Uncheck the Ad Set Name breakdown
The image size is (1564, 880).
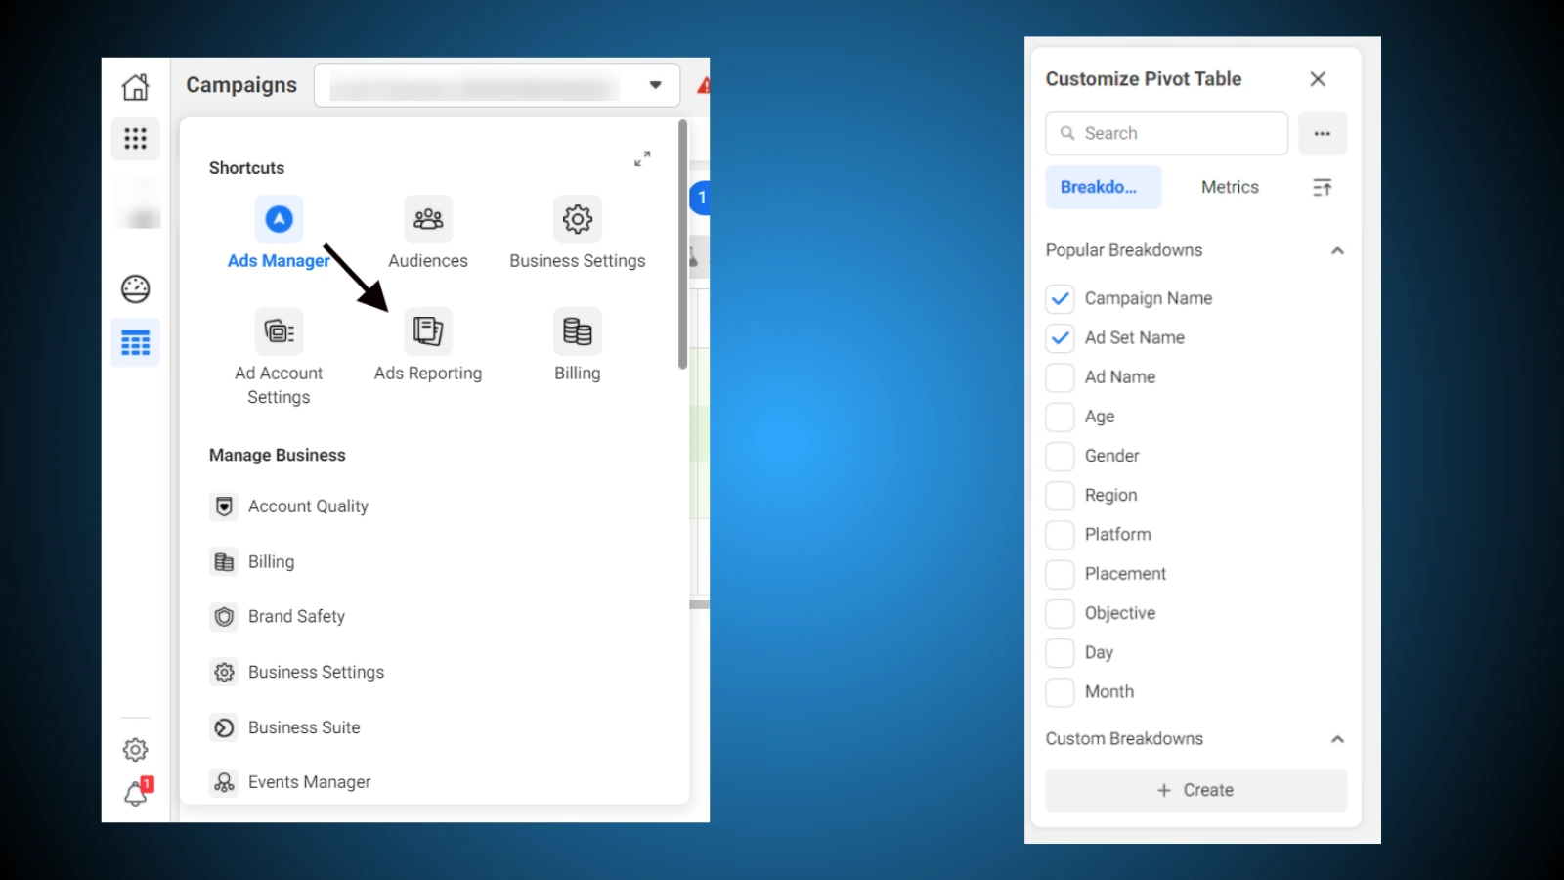(x=1060, y=337)
